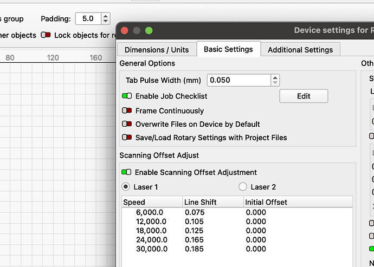Select the 30,000.0 speed table row
The image size is (374, 267).
pyautogui.click(x=152, y=249)
